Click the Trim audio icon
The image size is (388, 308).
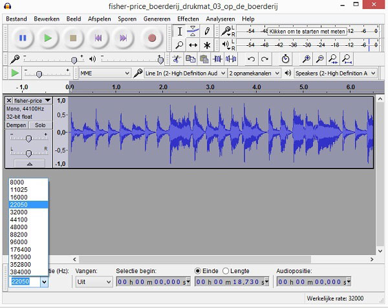tap(217, 59)
